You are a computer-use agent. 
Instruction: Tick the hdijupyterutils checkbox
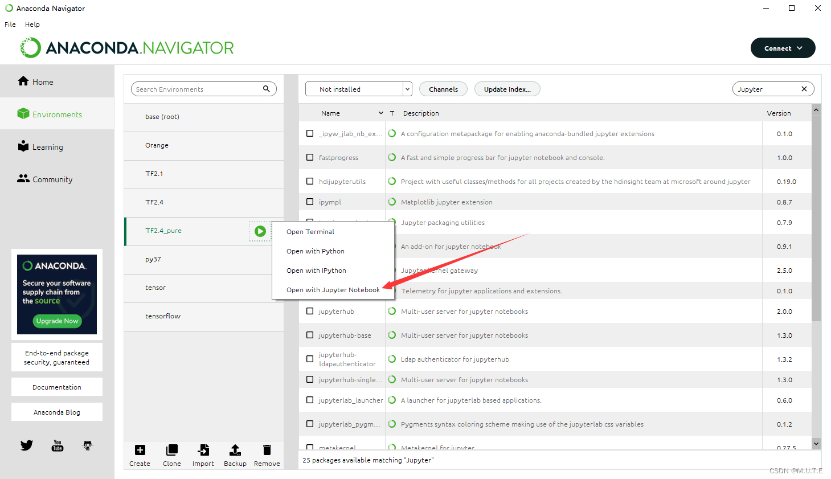point(310,181)
